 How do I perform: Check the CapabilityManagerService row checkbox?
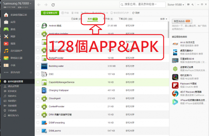38,82
